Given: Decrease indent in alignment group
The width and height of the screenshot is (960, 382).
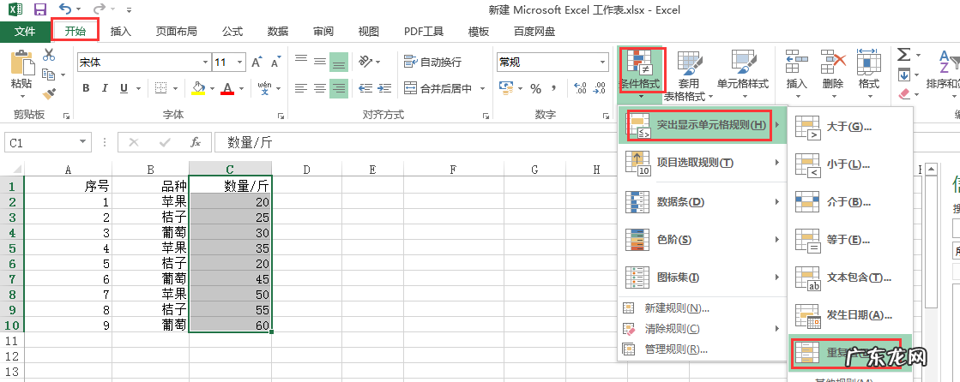Looking at the screenshot, I should tap(366, 88).
